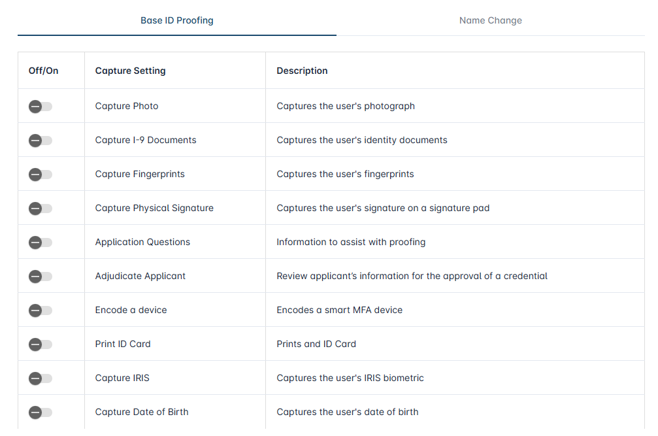
Task: Click the Adjudicate Applicant setting label
Action: 140,276
